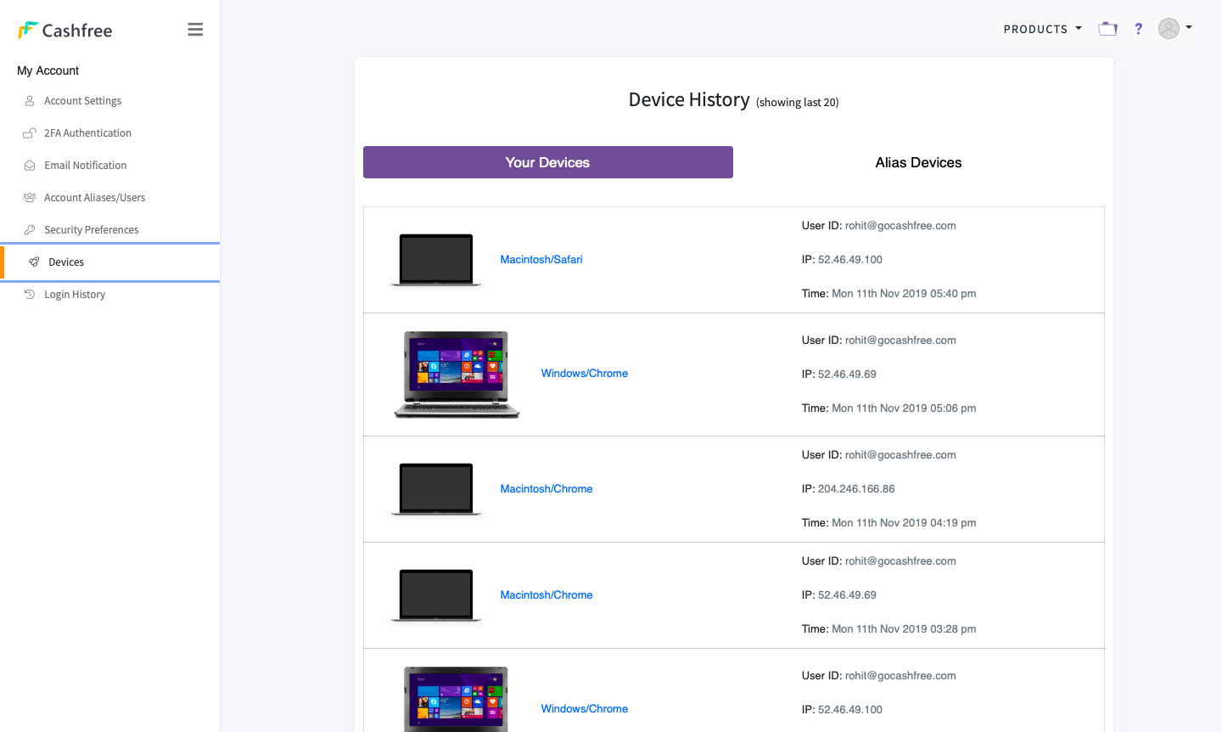The image size is (1222, 732).
Task: Click Macintosh laptop thumbnail at 03:28 pm
Action: (436, 595)
